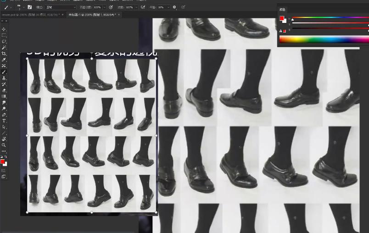Click the gamut warning triangle icon
The height and width of the screenshot is (233, 369).
[280, 31]
